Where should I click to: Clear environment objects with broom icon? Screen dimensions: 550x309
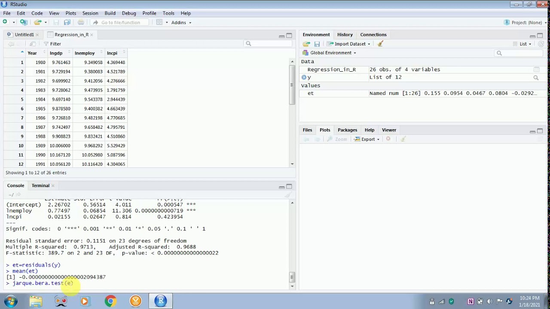pyautogui.click(x=380, y=44)
